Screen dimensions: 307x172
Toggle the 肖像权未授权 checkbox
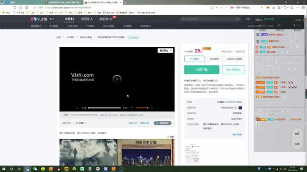(200, 81)
